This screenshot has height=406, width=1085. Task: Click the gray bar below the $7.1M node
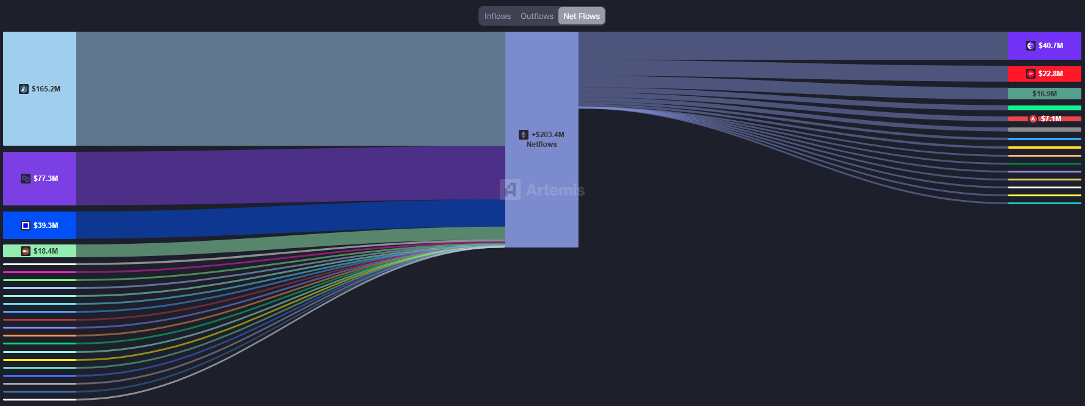pyautogui.click(x=1044, y=129)
